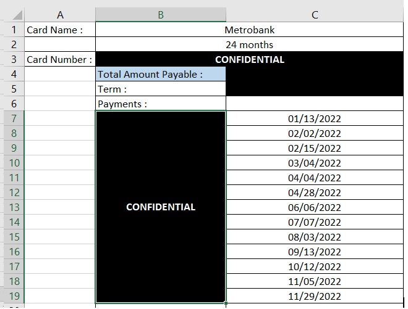
Task: Click the 'Payments :' cell
Action: tap(161, 104)
